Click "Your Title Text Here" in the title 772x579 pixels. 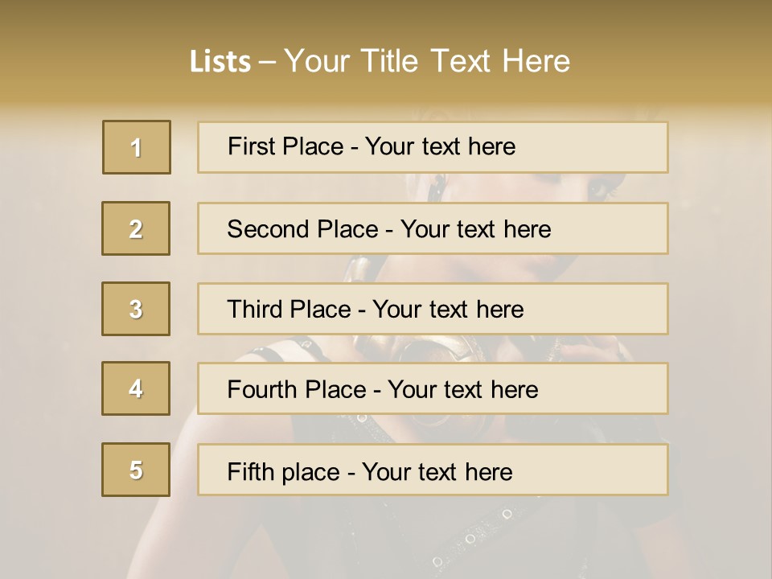pos(427,61)
